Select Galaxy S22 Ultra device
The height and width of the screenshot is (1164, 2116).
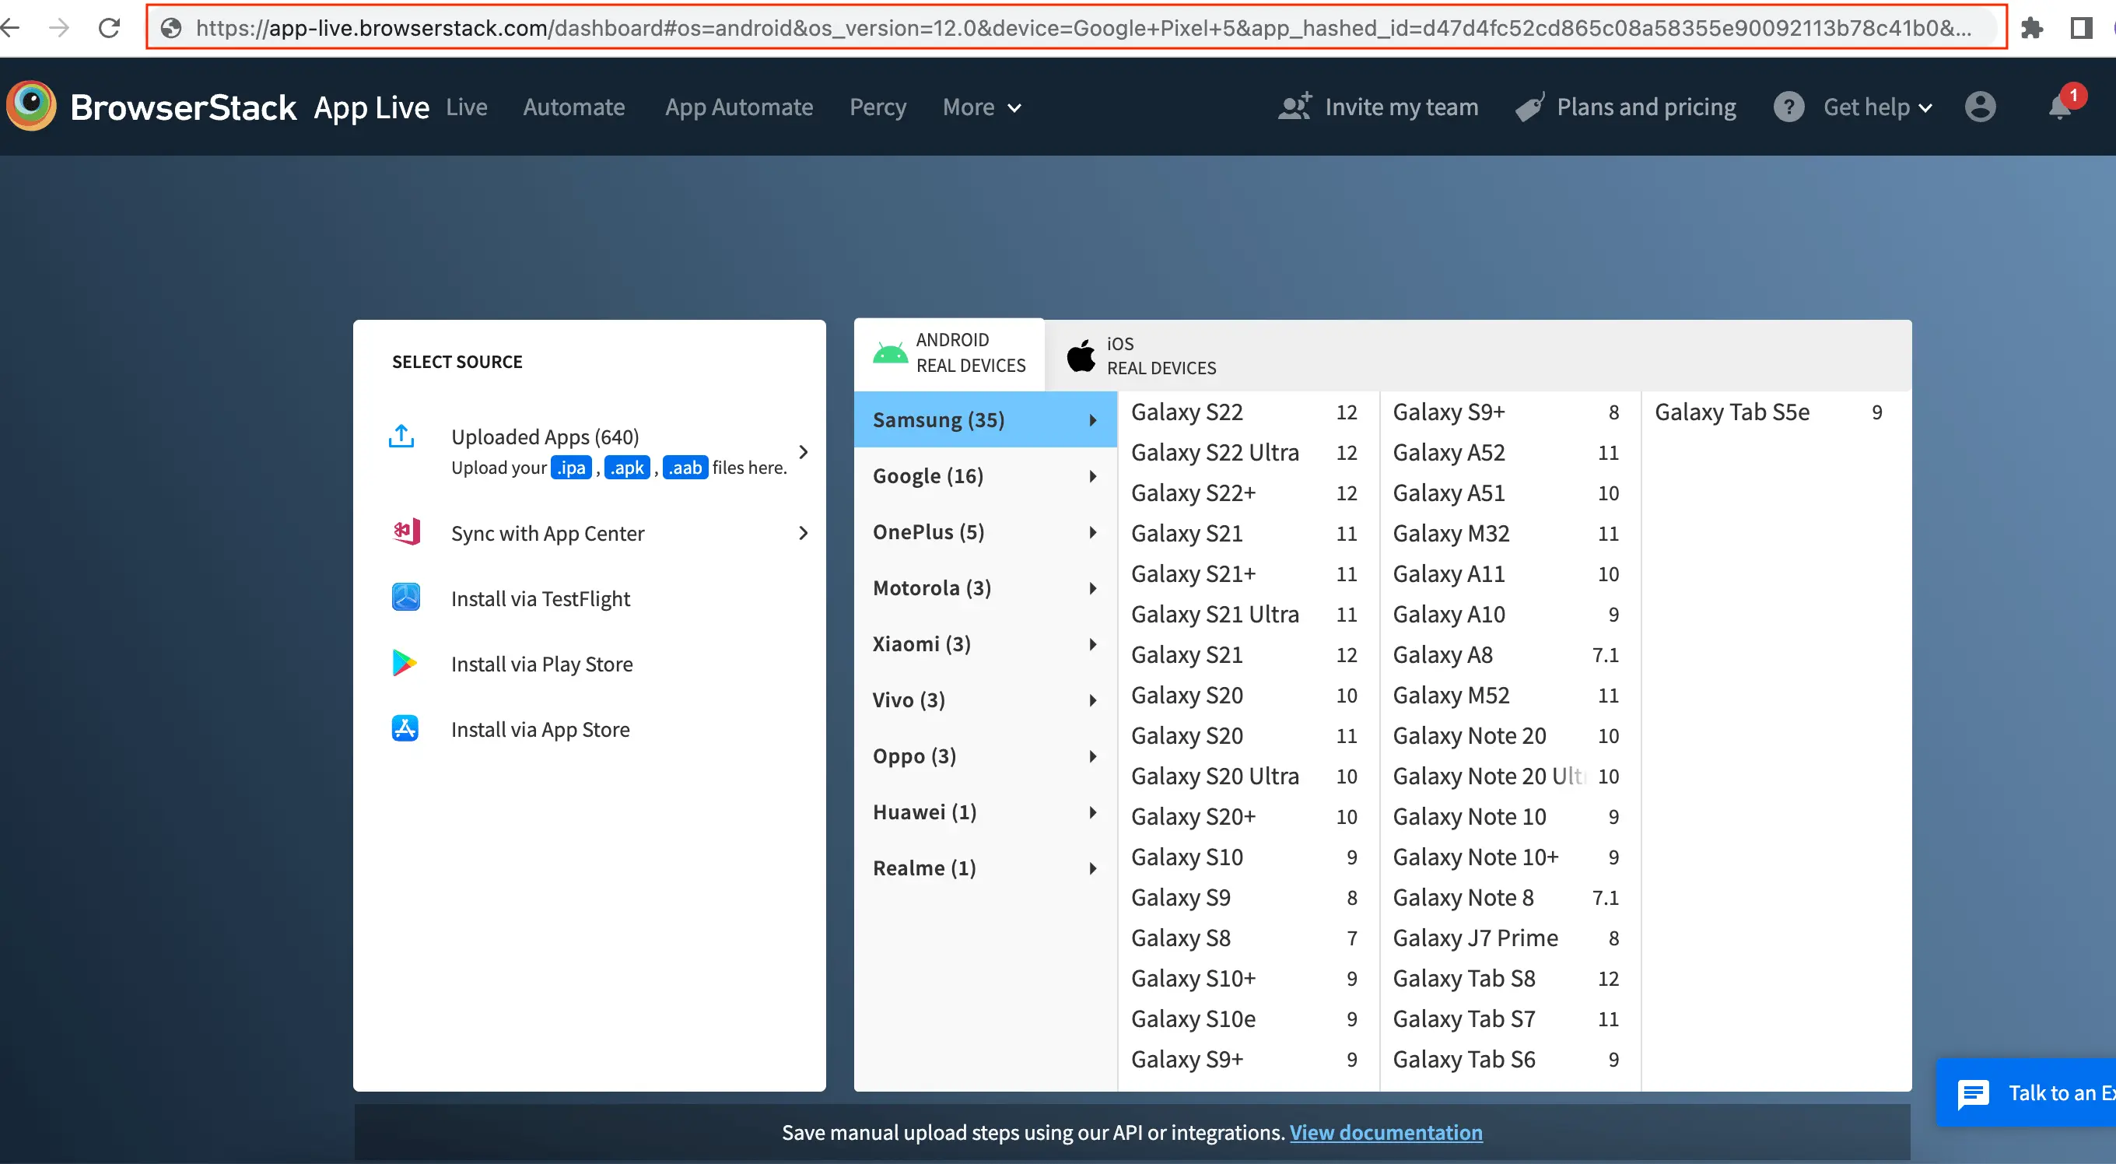click(1214, 453)
